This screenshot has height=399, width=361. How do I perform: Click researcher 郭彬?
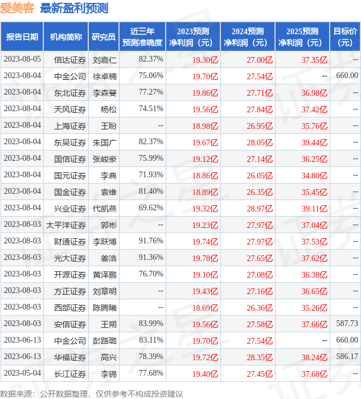[x=109, y=225]
